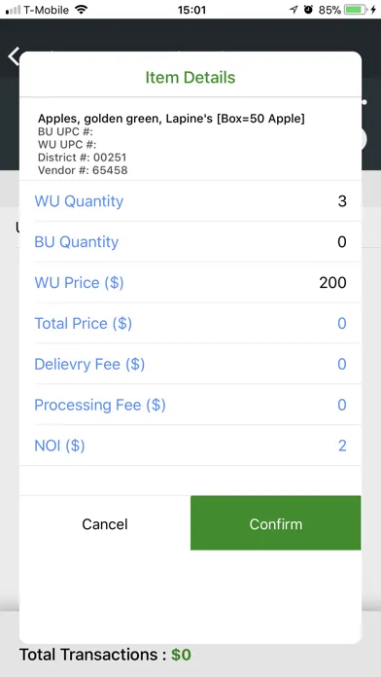This screenshot has width=381, height=677.
Task: Tap the 15:01 clock in status bar
Action: 191,10
